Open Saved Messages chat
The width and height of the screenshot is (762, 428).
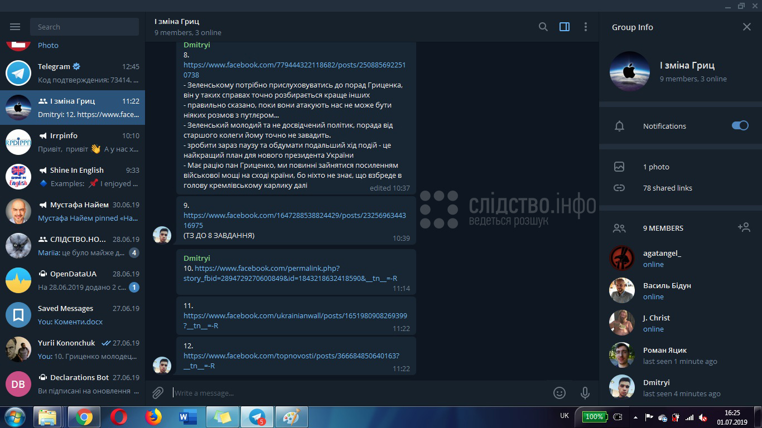pyautogui.click(x=73, y=315)
